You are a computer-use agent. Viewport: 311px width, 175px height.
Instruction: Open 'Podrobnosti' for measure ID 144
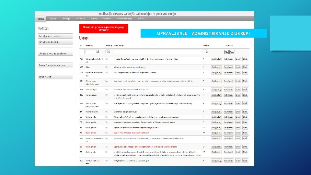point(228,103)
